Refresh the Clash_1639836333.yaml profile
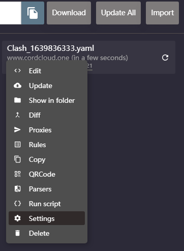Viewport: 184px width, 251px height. tap(165, 58)
